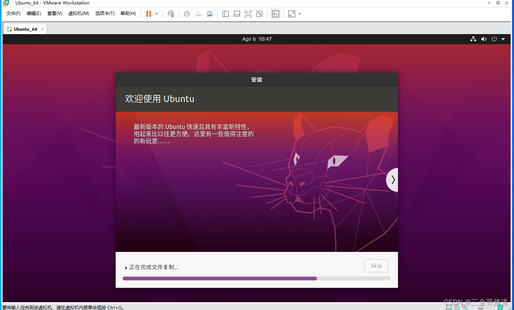
Task: Click the CD/DVD device icon in the status bar
Action: [457, 307]
